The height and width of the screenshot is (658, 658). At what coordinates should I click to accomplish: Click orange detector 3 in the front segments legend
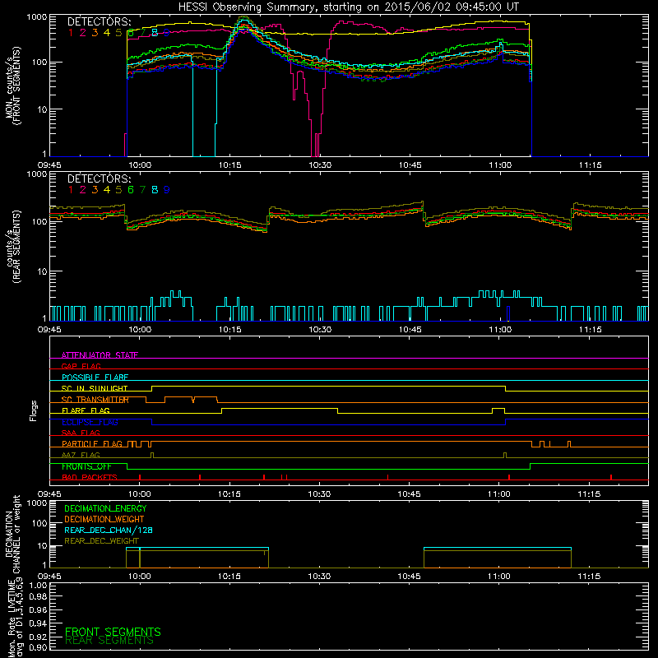coord(95,33)
